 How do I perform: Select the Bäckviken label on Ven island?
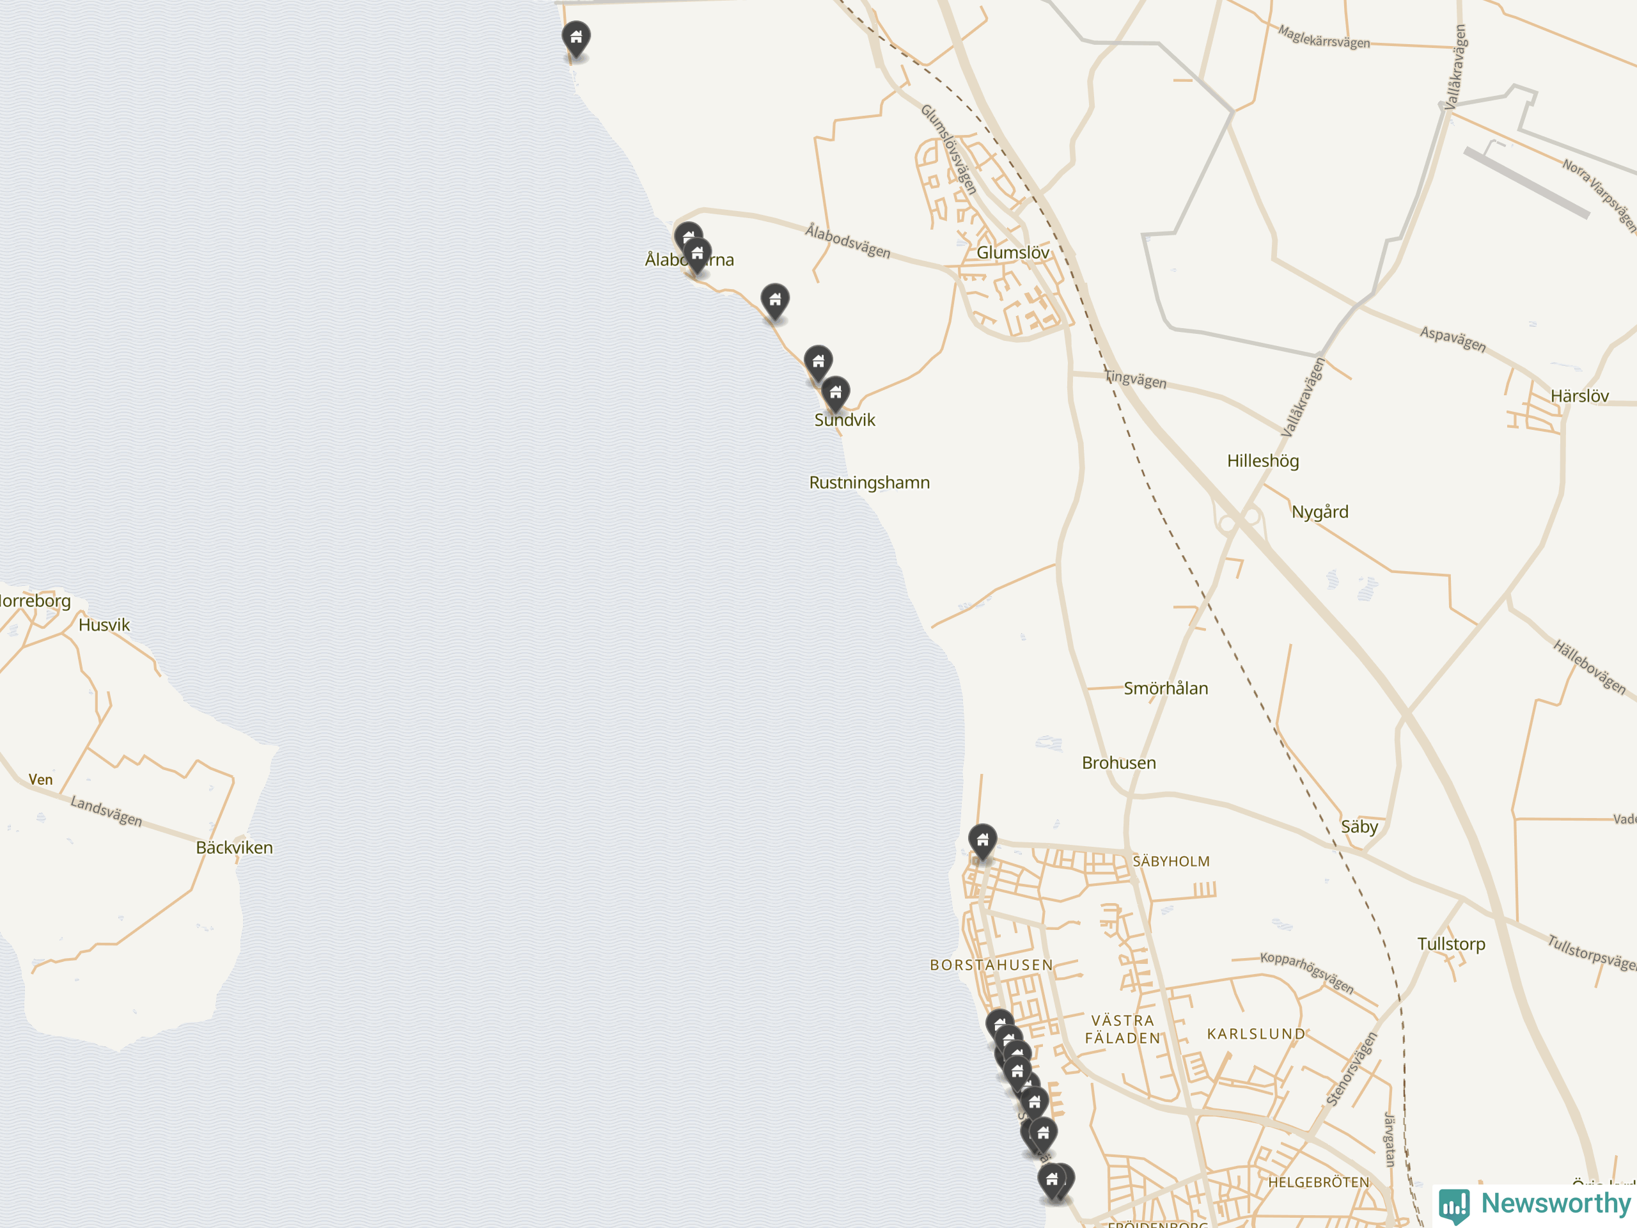coord(234,847)
